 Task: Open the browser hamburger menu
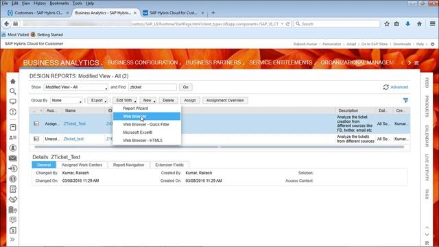432,24
